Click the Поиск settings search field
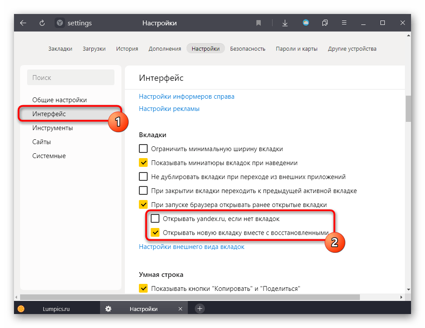The height and width of the screenshot is (328, 425). [71, 78]
